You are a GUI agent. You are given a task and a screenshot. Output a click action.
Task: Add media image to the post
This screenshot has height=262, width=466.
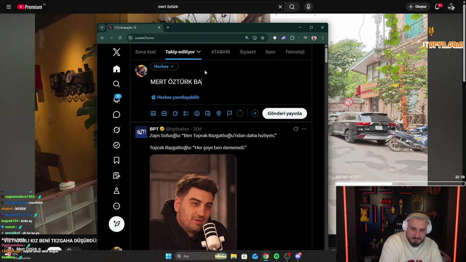tap(153, 114)
